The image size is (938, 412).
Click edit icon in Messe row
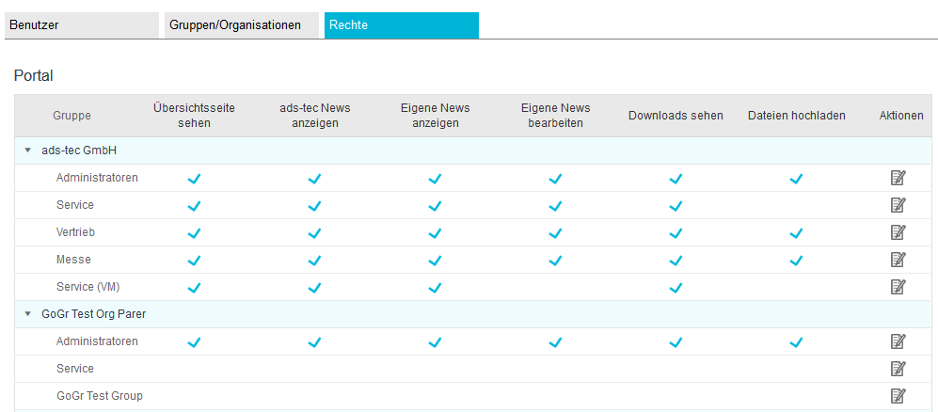898,260
